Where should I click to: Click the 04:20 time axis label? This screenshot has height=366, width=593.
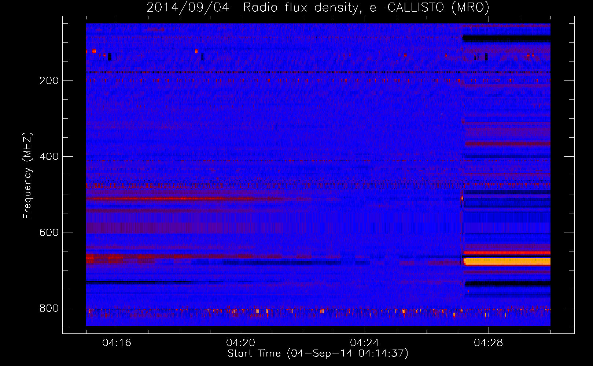(x=241, y=343)
